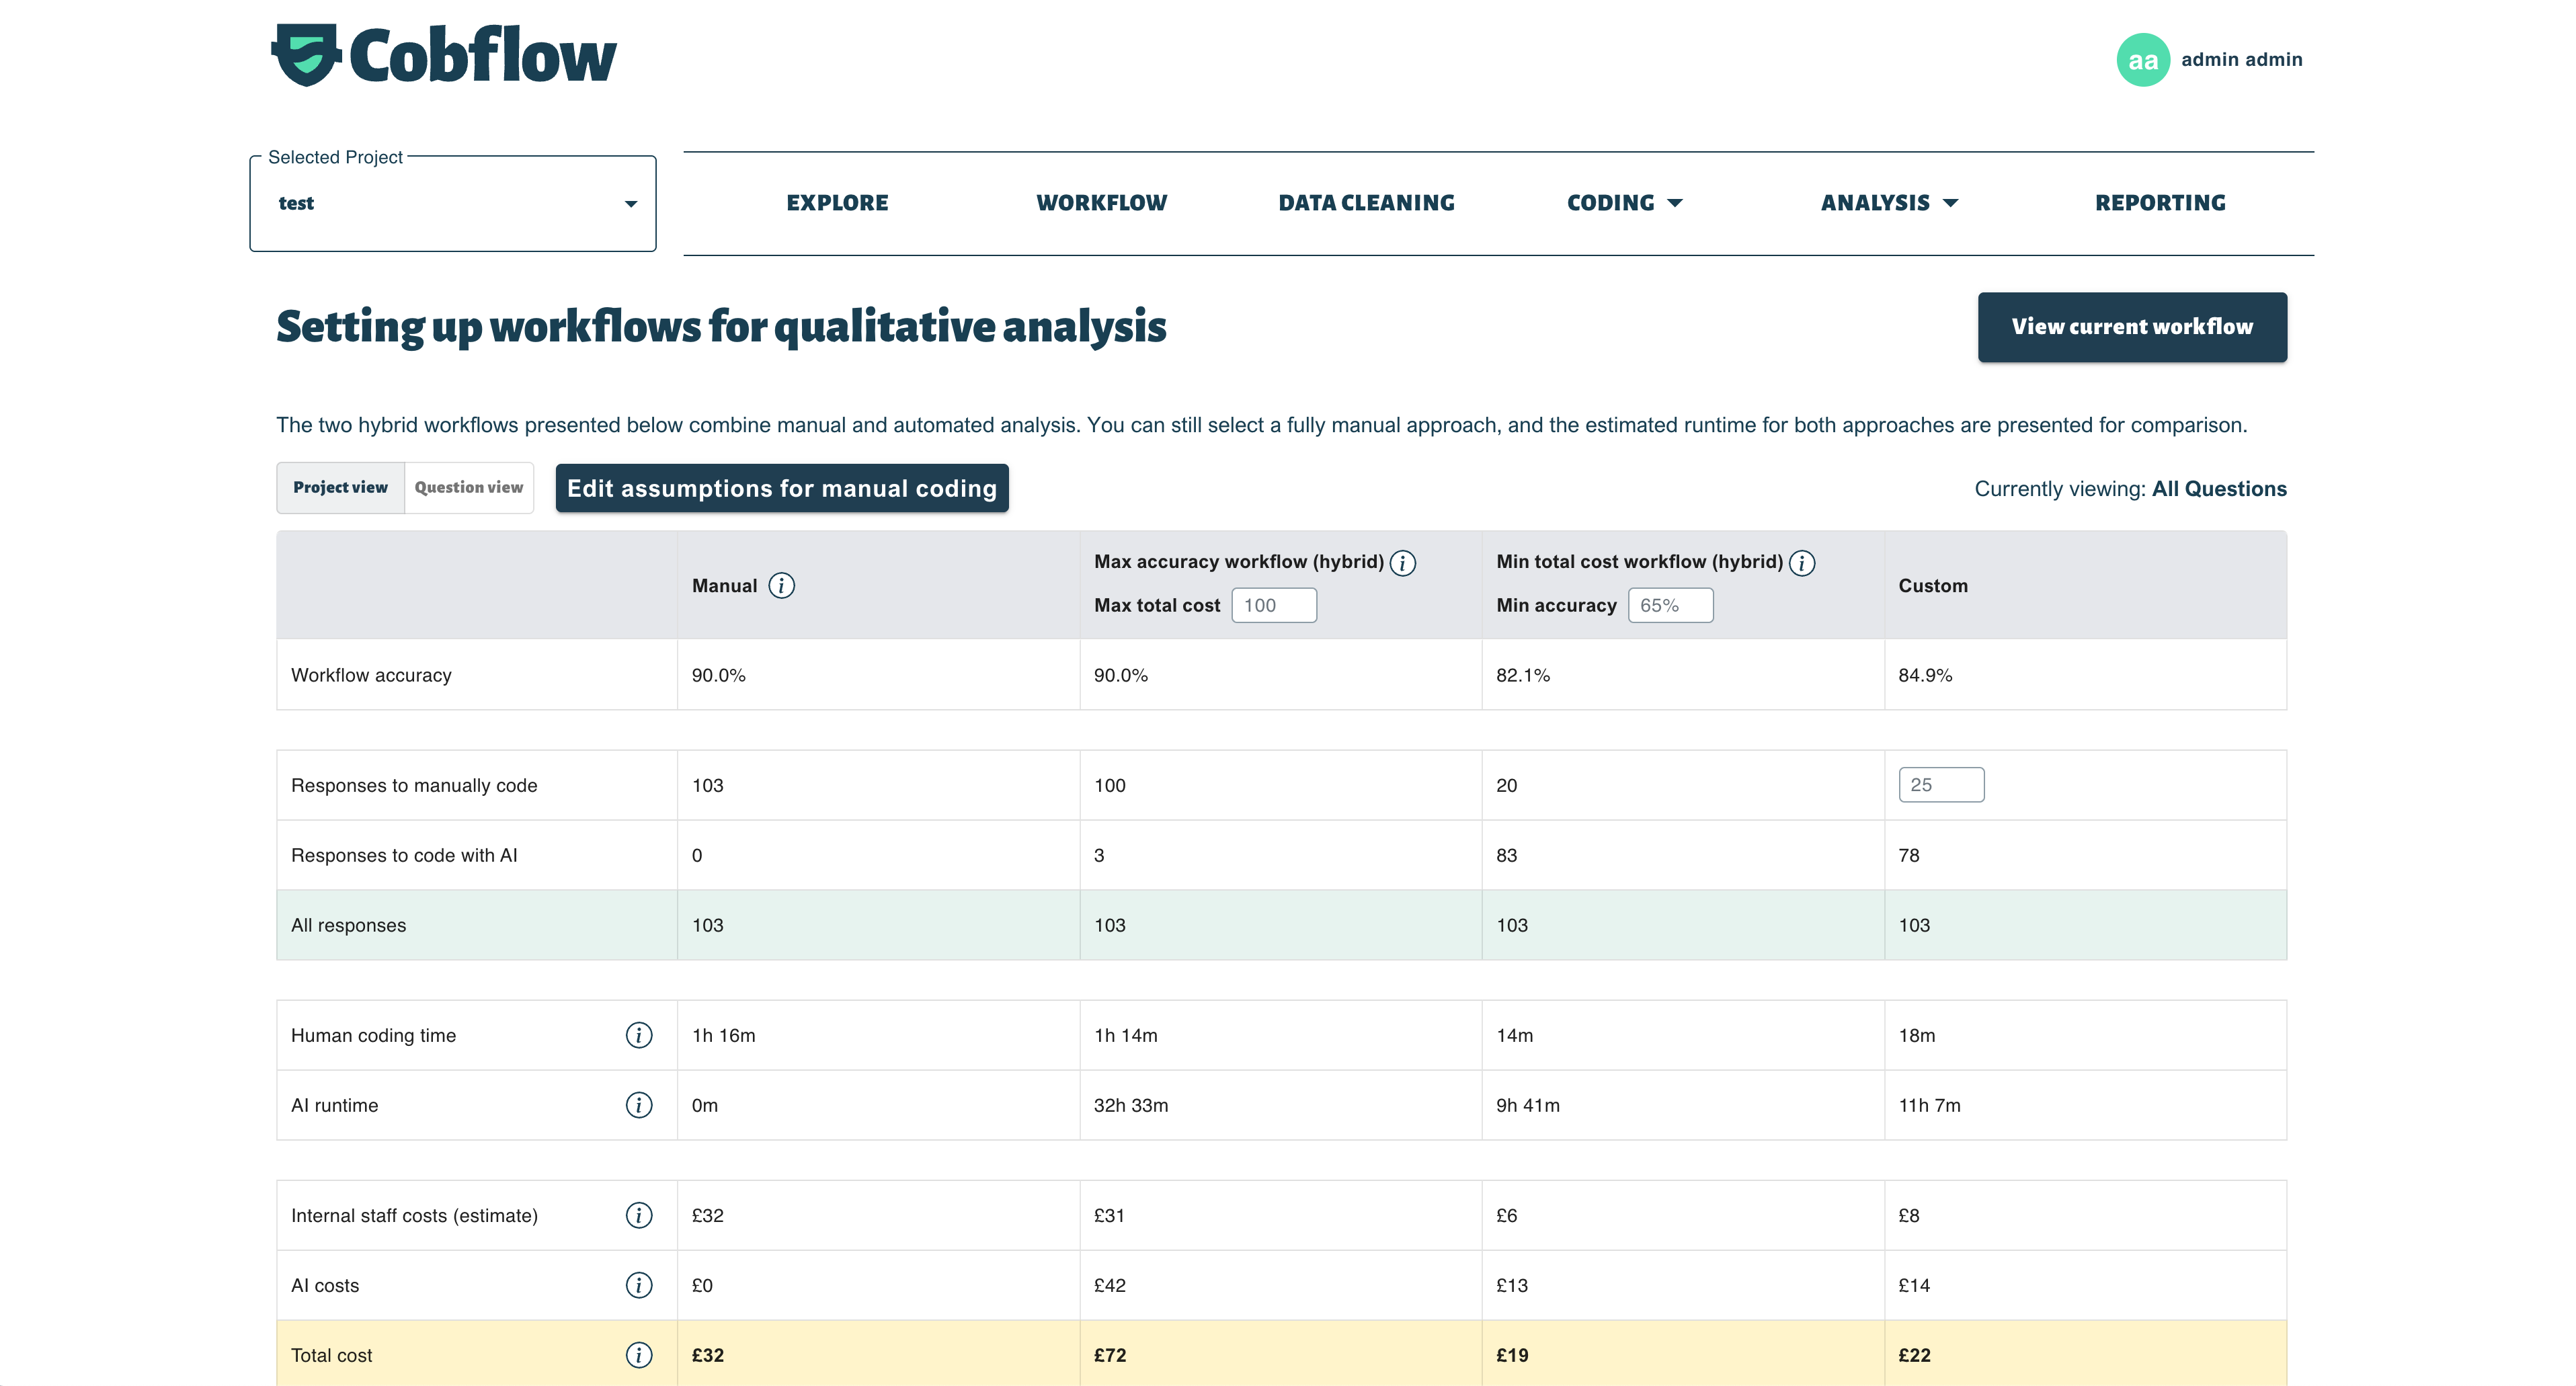2576x1386 pixels.
Task: Click Edit assumptions for manual coding
Action: (x=782, y=488)
